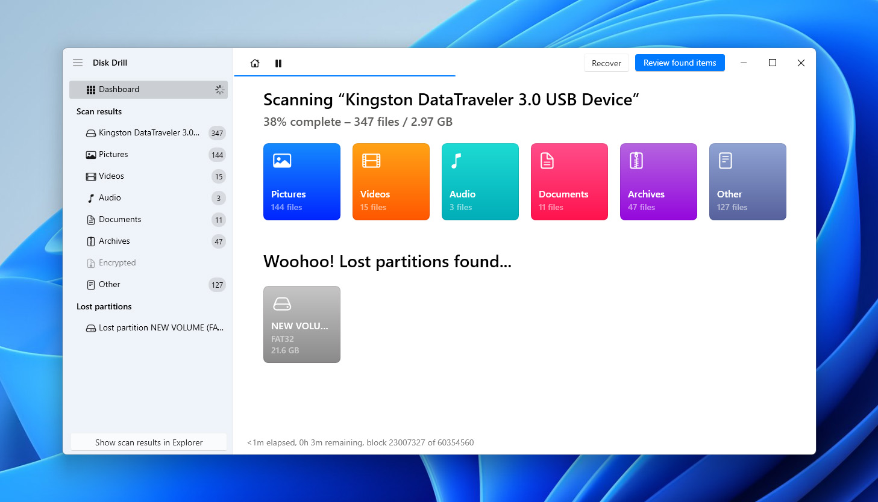Click the 15 badge next to Videos
Screen dimensions: 878x502
(219, 177)
